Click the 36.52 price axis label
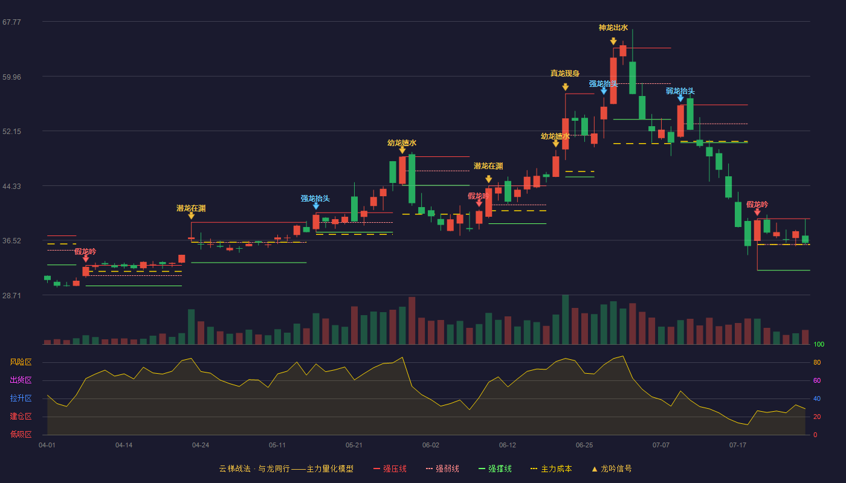 click(11, 241)
